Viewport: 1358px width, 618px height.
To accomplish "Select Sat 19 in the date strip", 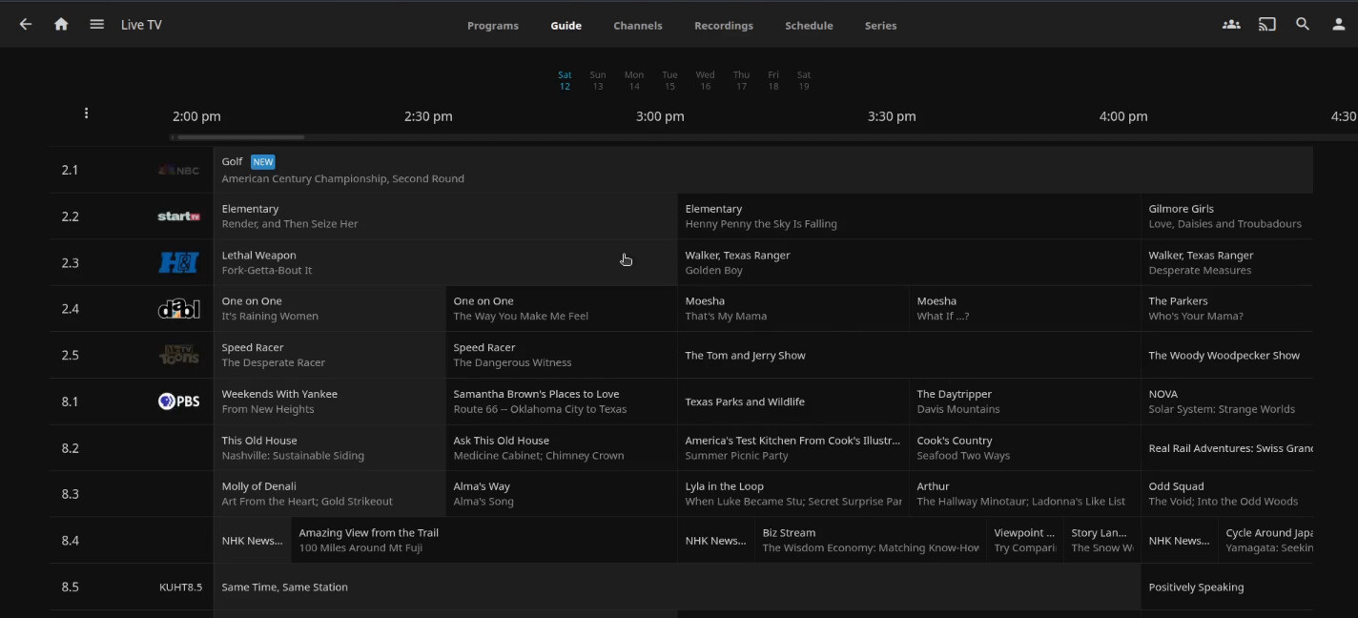I will (804, 80).
